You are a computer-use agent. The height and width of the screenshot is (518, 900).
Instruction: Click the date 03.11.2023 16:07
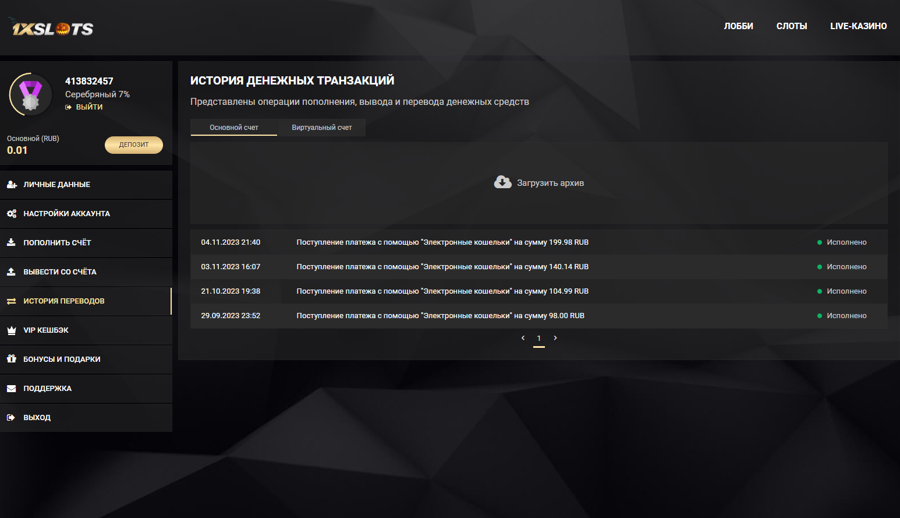231,267
